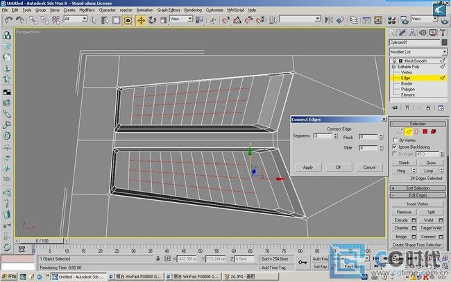This screenshot has height=282, width=451.
Task: Click the Redo arrow icon
Action: click(x=20, y=20)
